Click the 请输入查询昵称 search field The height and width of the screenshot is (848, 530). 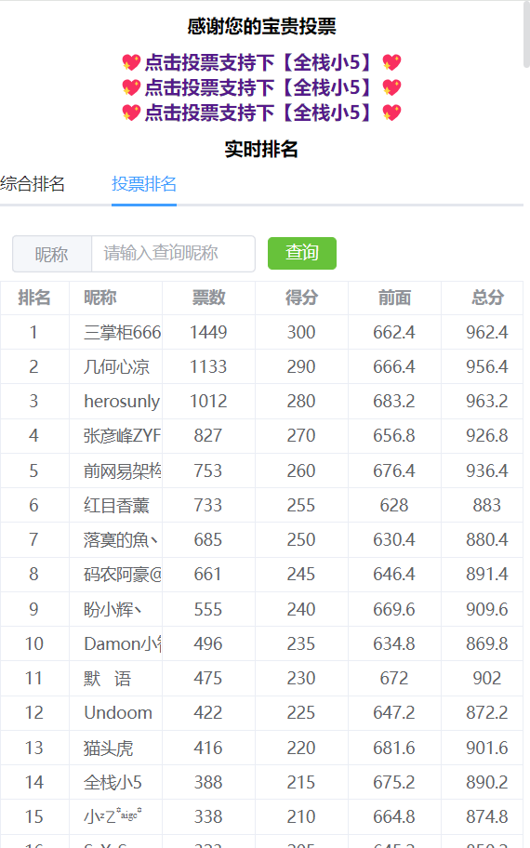(x=173, y=253)
